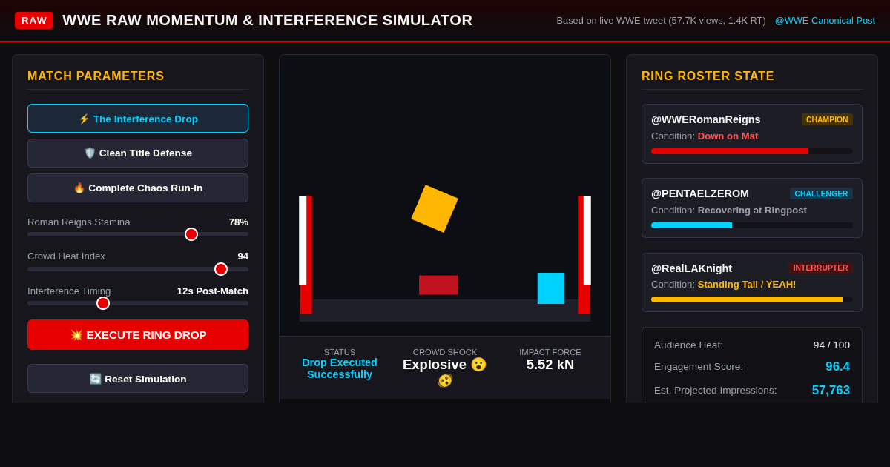Viewport: 890px width, 467px height.
Task: Reset the simulation
Action: click(138, 379)
